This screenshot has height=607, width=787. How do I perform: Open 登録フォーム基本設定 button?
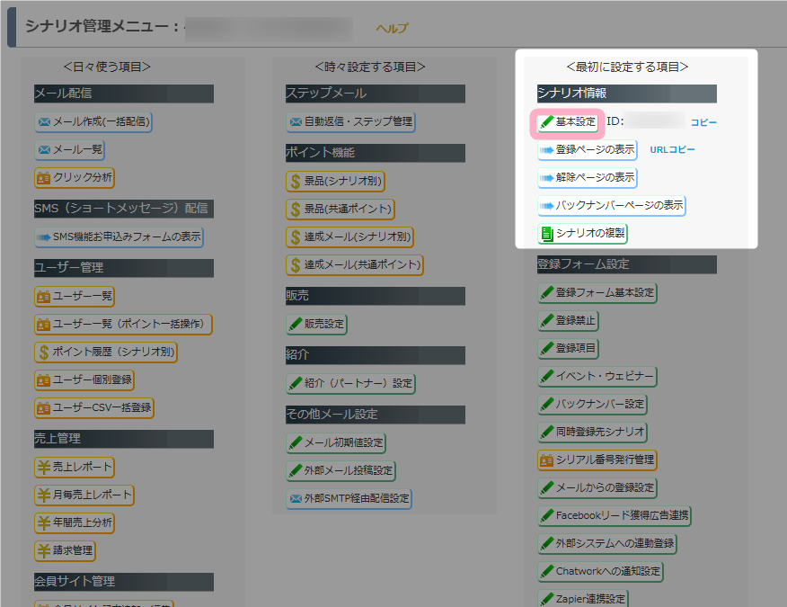pos(597,293)
